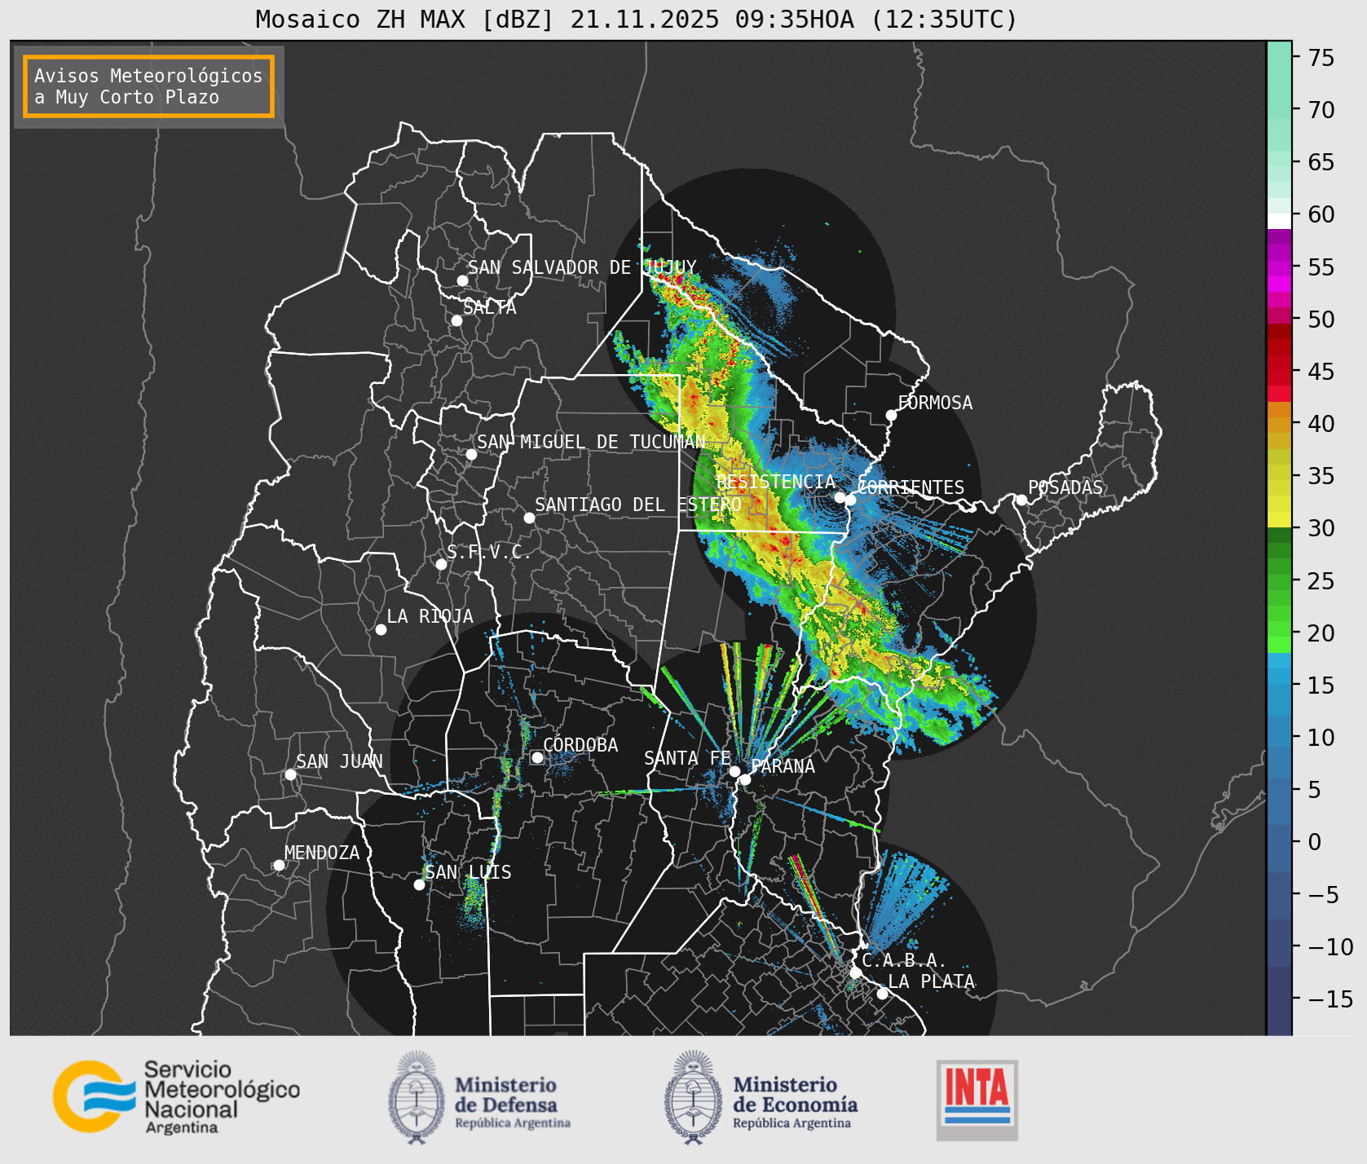Select the San Miguel de Tucumán marker

(471, 454)
